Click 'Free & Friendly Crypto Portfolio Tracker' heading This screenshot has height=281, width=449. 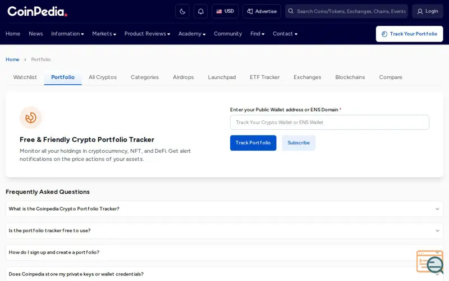87,139
